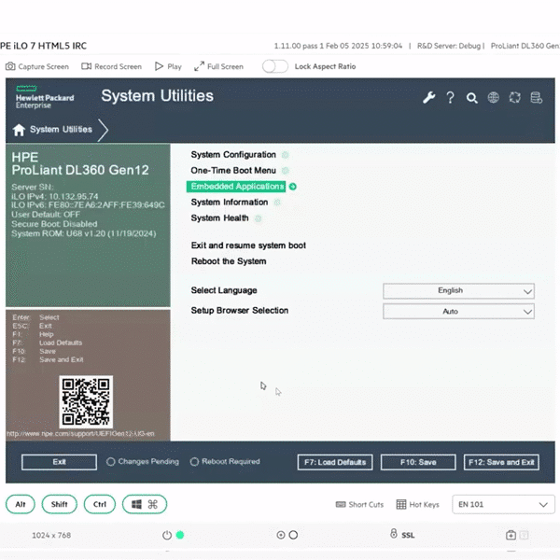Image resolution: width=560 pixels, height=560 pixels.
Task: Toggle the Lock Aspect Ratio switch
Action: [x=275, y=66]
